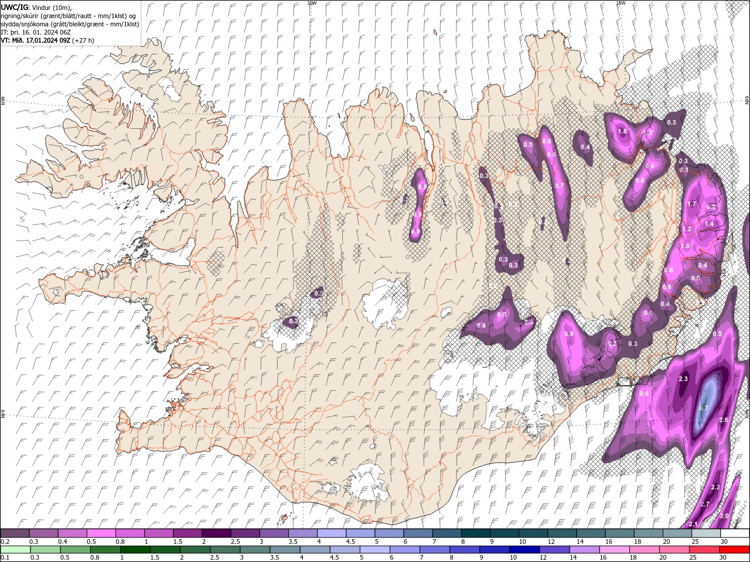Image resolution: width=750 pixels, height=562 pixels.
Task: Click the '2.1' value at the bottom of the map
Action: point(693,524)
